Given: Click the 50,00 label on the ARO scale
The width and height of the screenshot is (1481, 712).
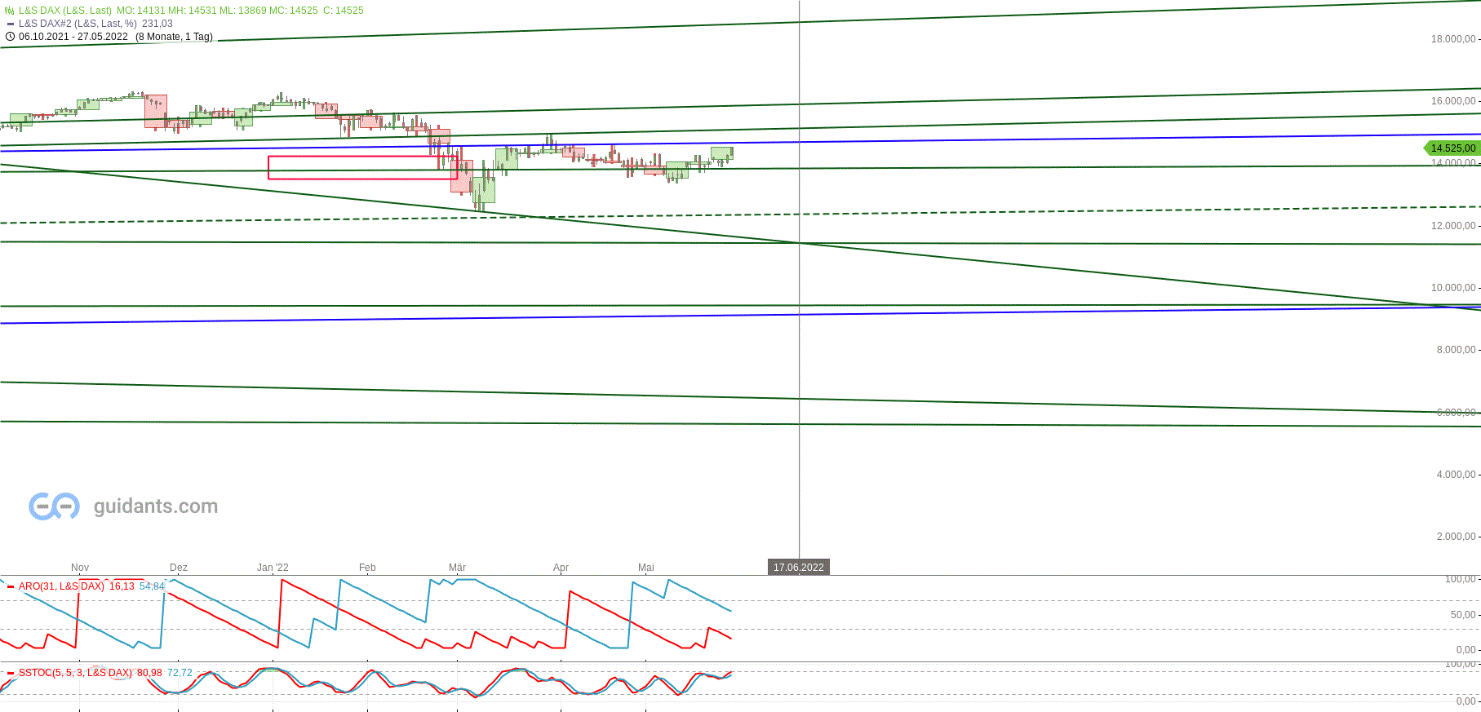Looking at the screenshot, I should click(x=1462, y=615).
